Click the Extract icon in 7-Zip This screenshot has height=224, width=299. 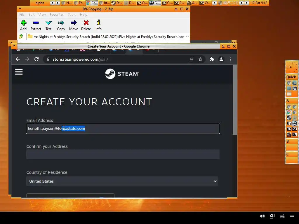coord(36,25)
